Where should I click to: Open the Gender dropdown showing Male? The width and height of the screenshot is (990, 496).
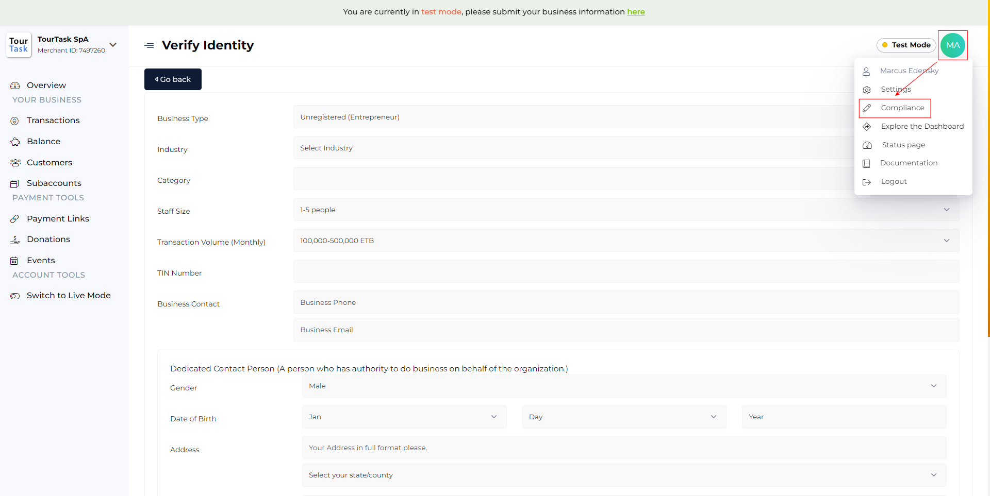(623, 386)
